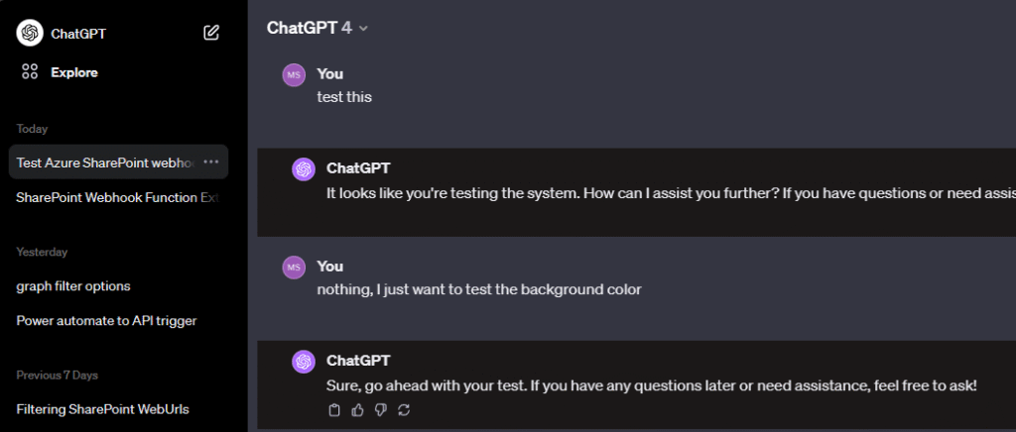
Task: Open the graph filter options chat
Action: pyautogui.click(x=73, y=286)
